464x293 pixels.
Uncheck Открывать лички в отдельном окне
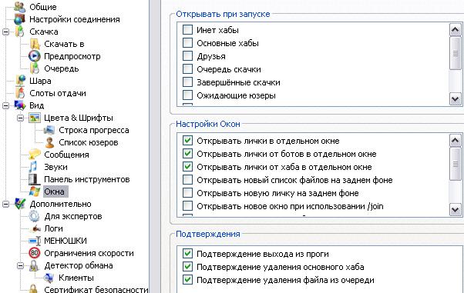point(187,141)
